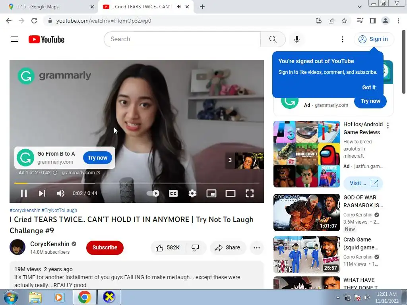407x305 pixels.
Task: Mute the tab via its speaker icon
Action: click(x=178, y=7)
